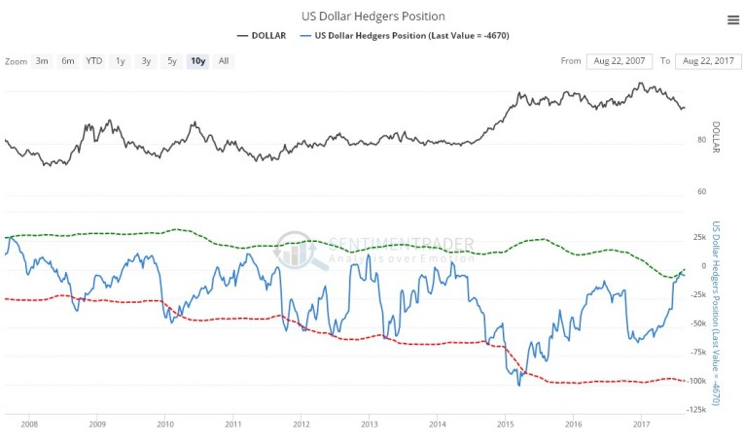Click the chart title US Dollar Hedgers Position
The width and height of the screenshot is (744, 441).
coord(373,17)
